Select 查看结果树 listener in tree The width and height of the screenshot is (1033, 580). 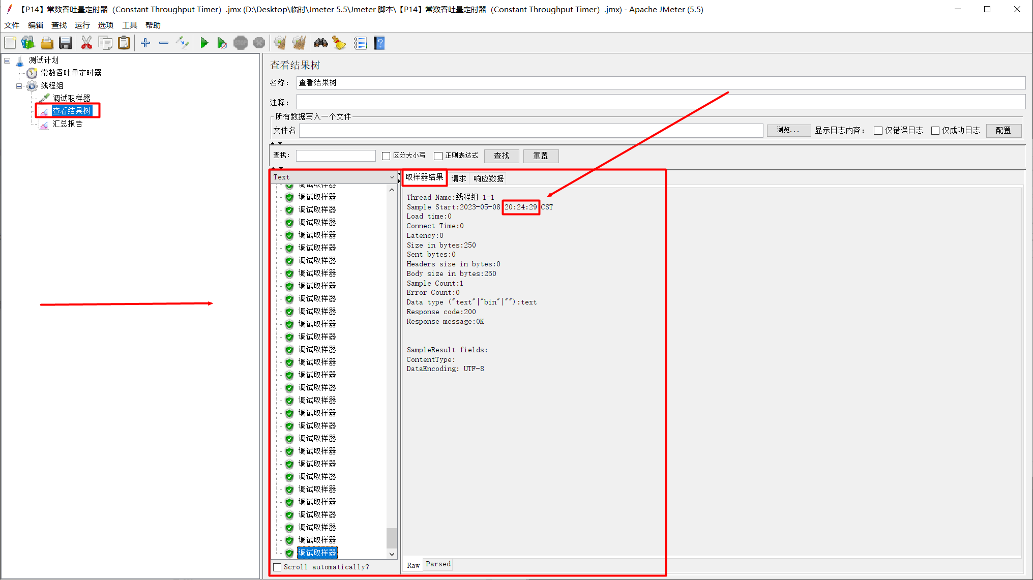point(72,111)
